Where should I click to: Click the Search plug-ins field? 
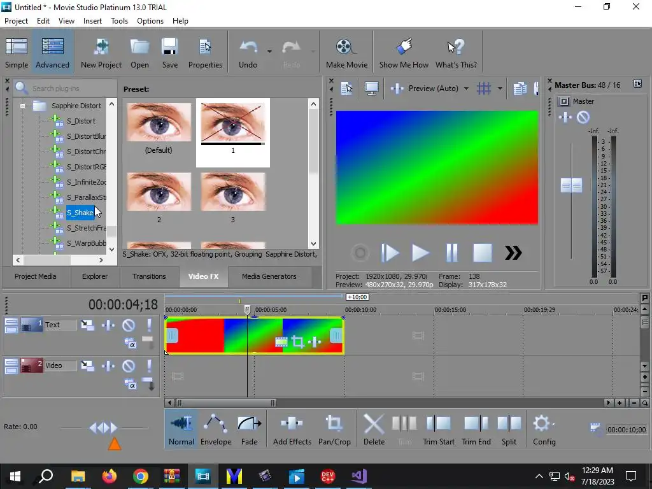click(66, 88)
